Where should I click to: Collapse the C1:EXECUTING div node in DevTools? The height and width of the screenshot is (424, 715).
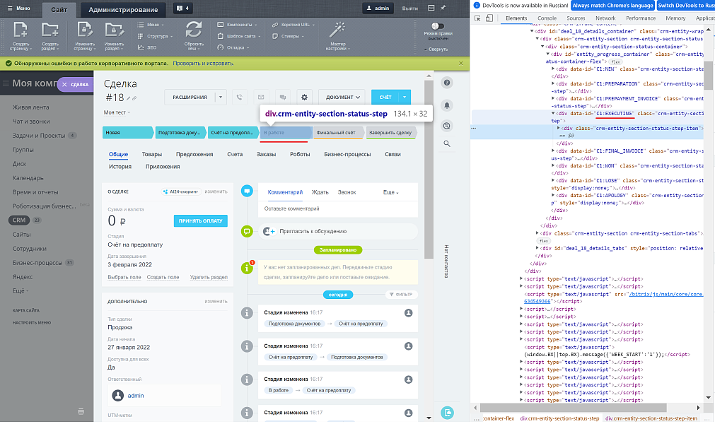pos(554,113)
